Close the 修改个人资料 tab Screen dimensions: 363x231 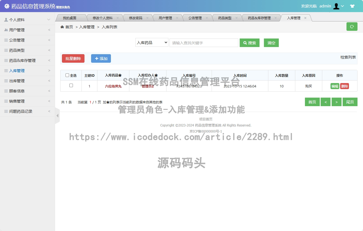click(118, 18)
